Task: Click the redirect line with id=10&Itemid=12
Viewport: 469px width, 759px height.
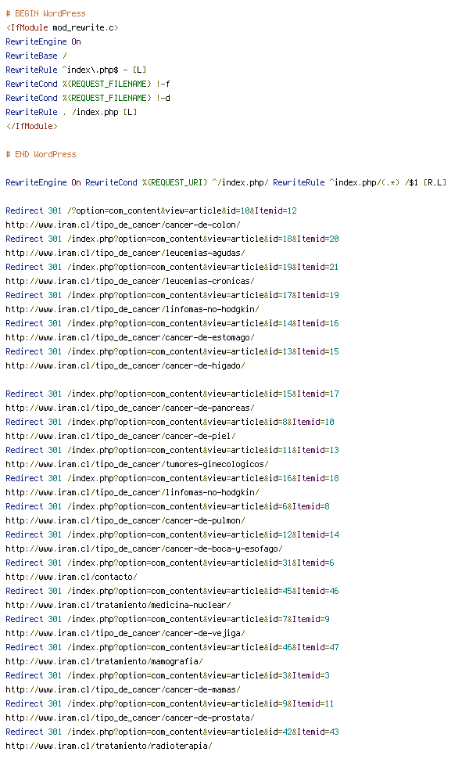Action: [152, 210]
